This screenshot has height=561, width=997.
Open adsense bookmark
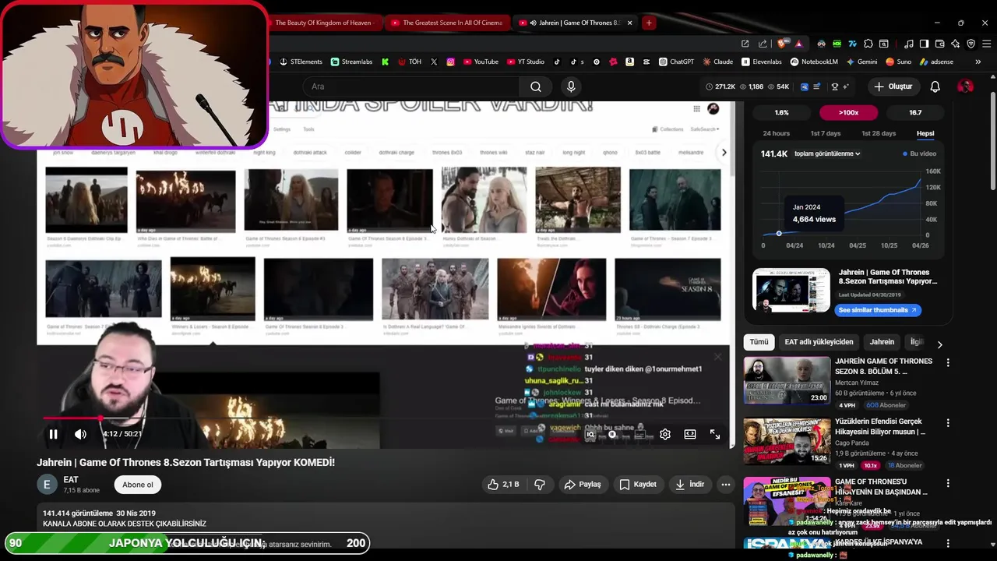pyautogui.click(x=936, y=62)
